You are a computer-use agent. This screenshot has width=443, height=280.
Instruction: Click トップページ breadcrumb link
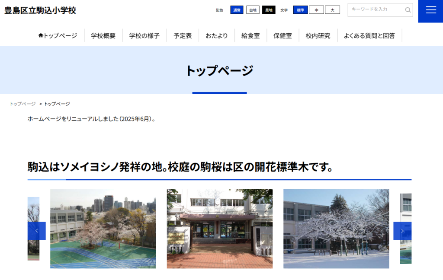pyautogui.click(x=22, y=104)
